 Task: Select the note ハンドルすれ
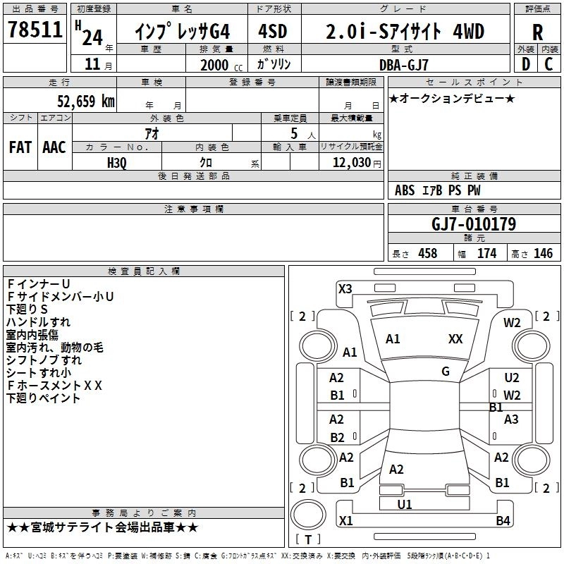click(x=39, y=321)
